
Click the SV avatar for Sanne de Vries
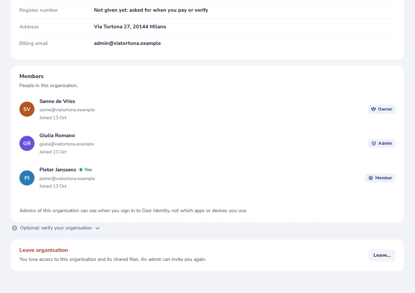click(27, 109)
